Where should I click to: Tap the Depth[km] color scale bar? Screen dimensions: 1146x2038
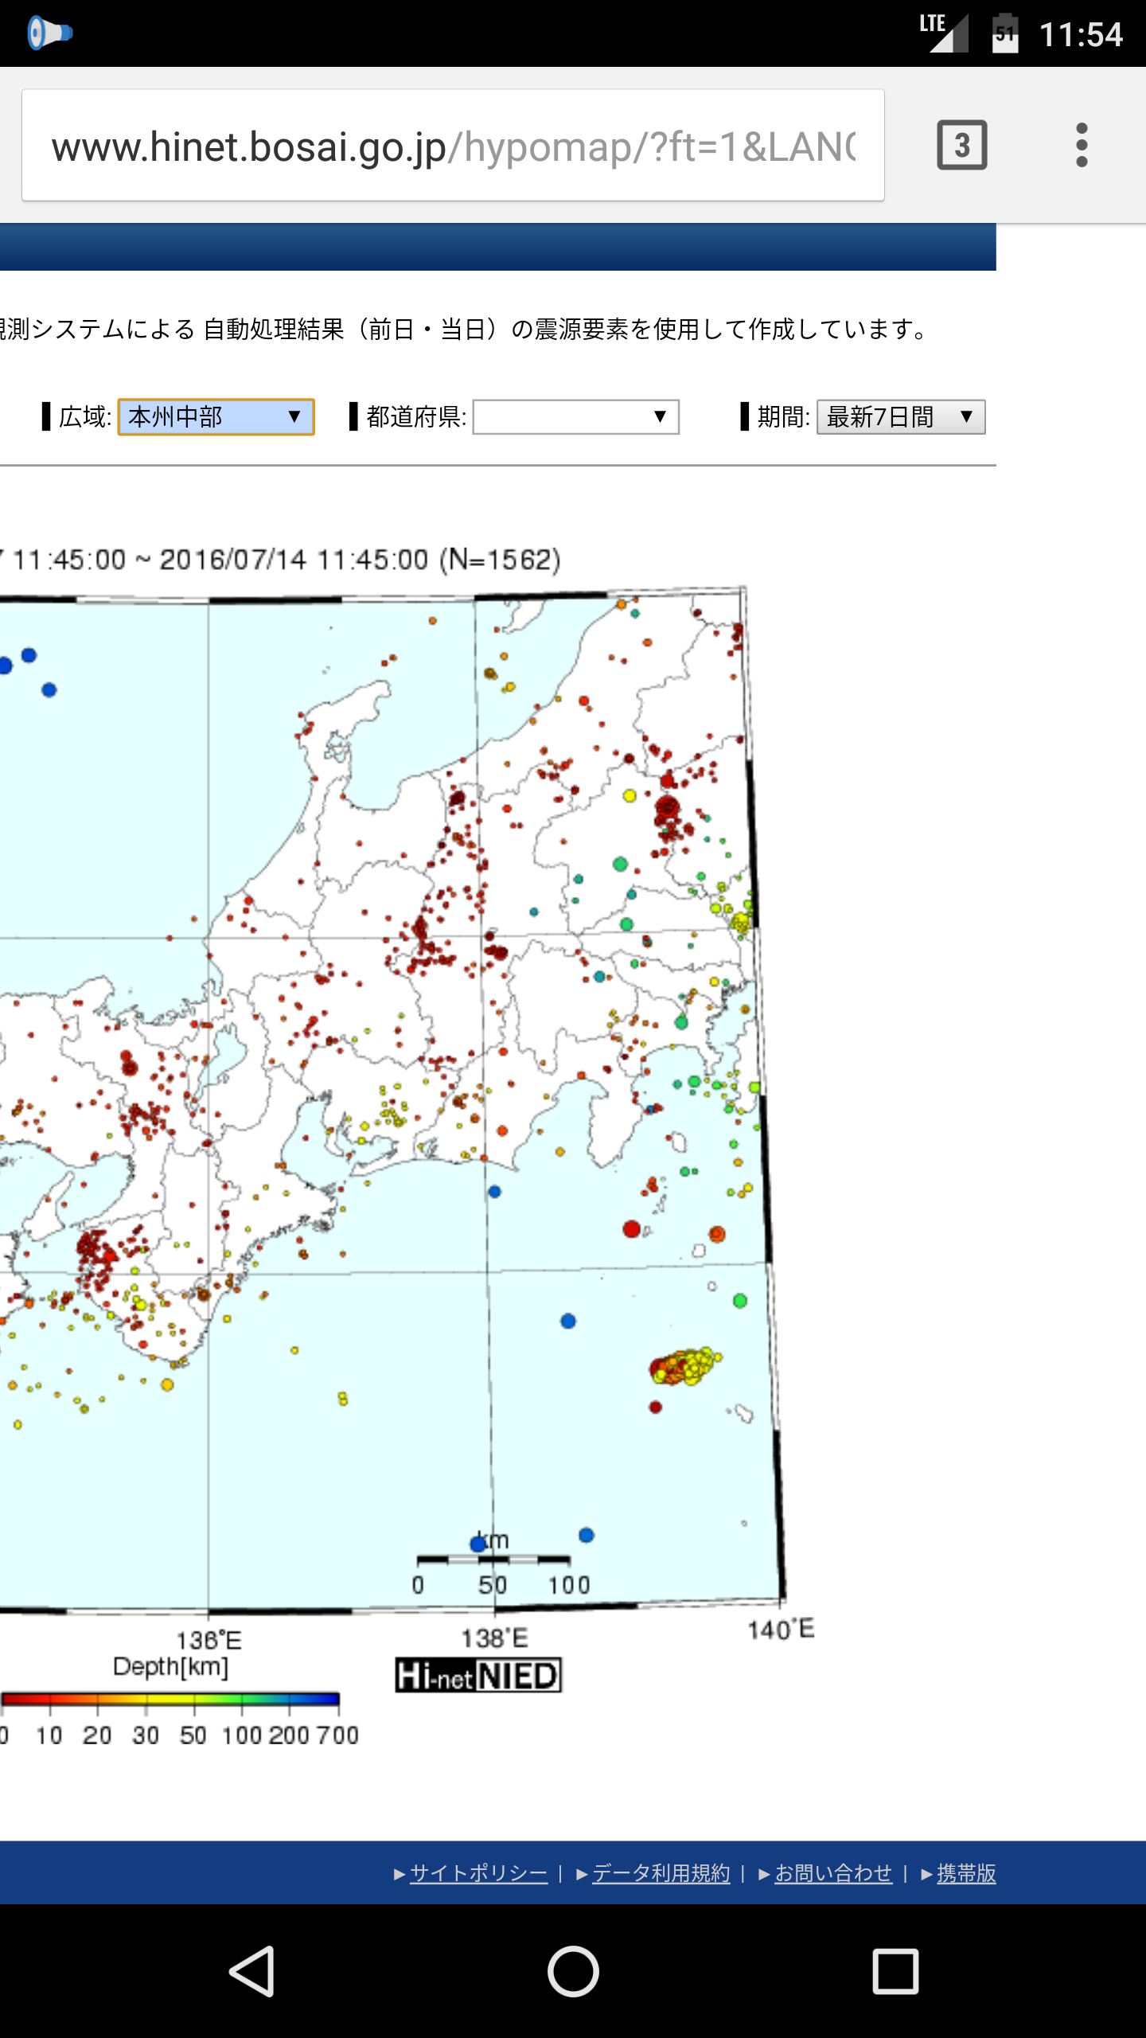[x=170, y=1700]
